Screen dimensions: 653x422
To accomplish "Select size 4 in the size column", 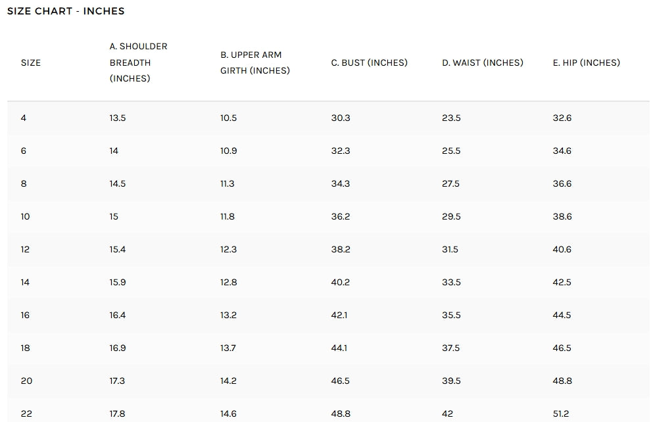I will [x=24, y=118].
